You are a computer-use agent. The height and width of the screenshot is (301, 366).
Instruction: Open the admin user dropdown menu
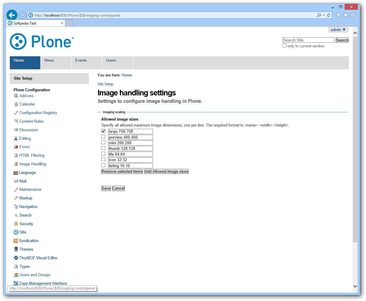(338, 30)
